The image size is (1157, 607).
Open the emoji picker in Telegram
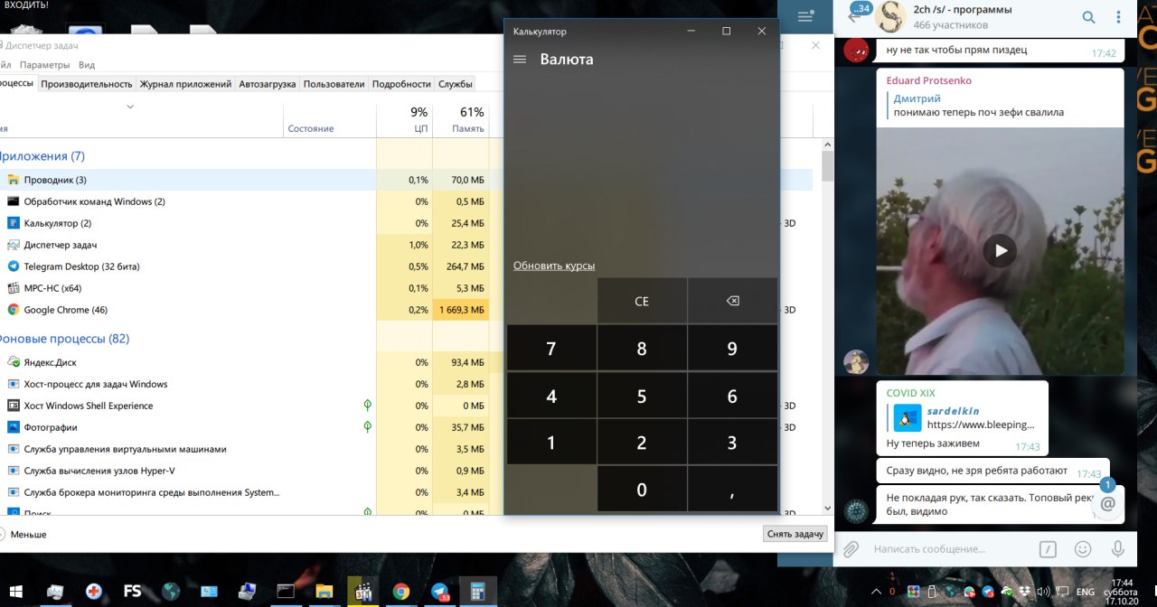click(x=1083, y=548)
